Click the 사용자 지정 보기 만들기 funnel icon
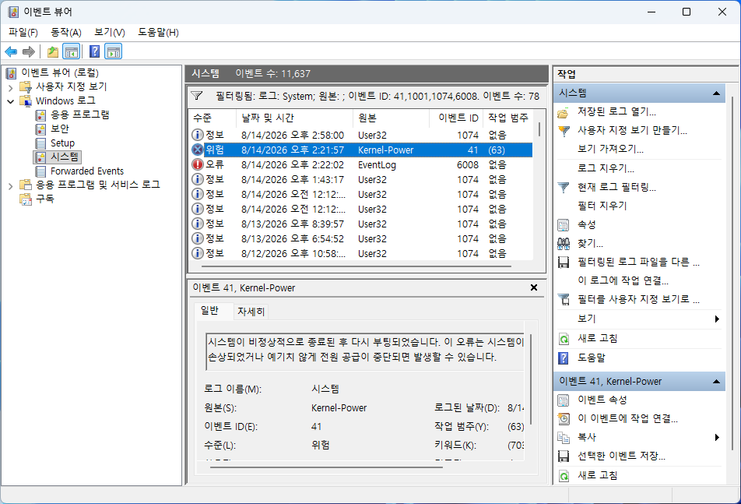 [x=564, y=131]
